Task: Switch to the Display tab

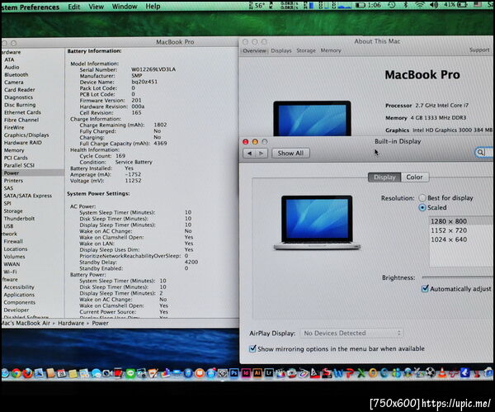Action: coord(384,177)
